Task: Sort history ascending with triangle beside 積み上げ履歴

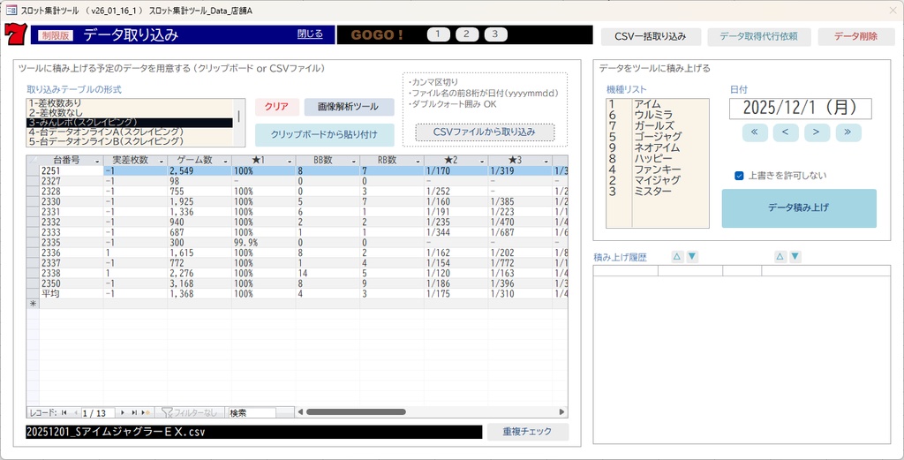Action: 677,257
